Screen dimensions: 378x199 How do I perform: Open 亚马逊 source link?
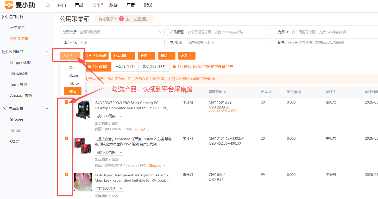click(x=140, y=129)
